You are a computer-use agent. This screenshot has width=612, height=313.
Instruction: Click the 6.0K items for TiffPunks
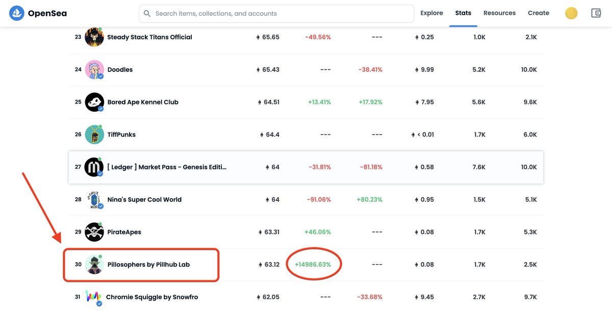click(x=530, y=135)
